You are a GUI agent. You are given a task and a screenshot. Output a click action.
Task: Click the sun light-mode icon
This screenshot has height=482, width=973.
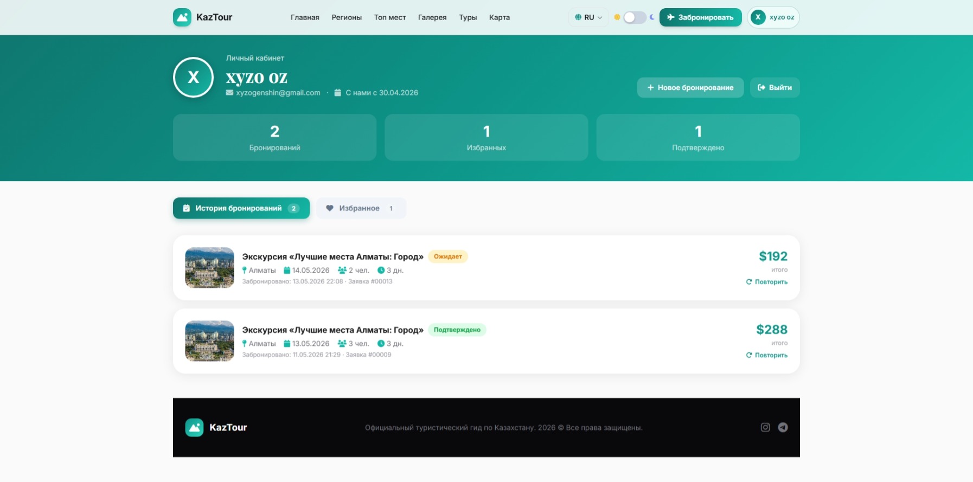[617, 17]
